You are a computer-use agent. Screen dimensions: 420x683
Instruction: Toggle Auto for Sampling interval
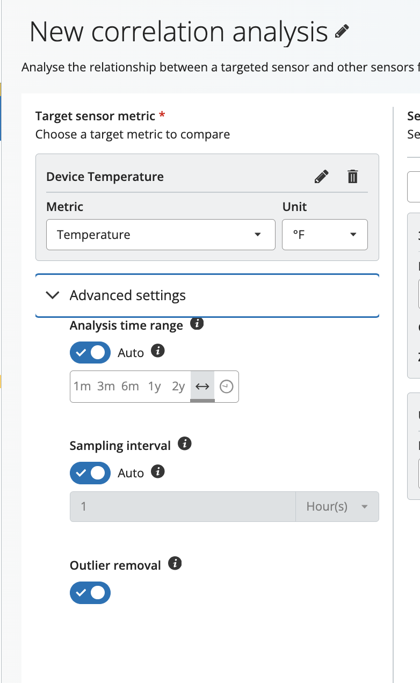[90, 473]
